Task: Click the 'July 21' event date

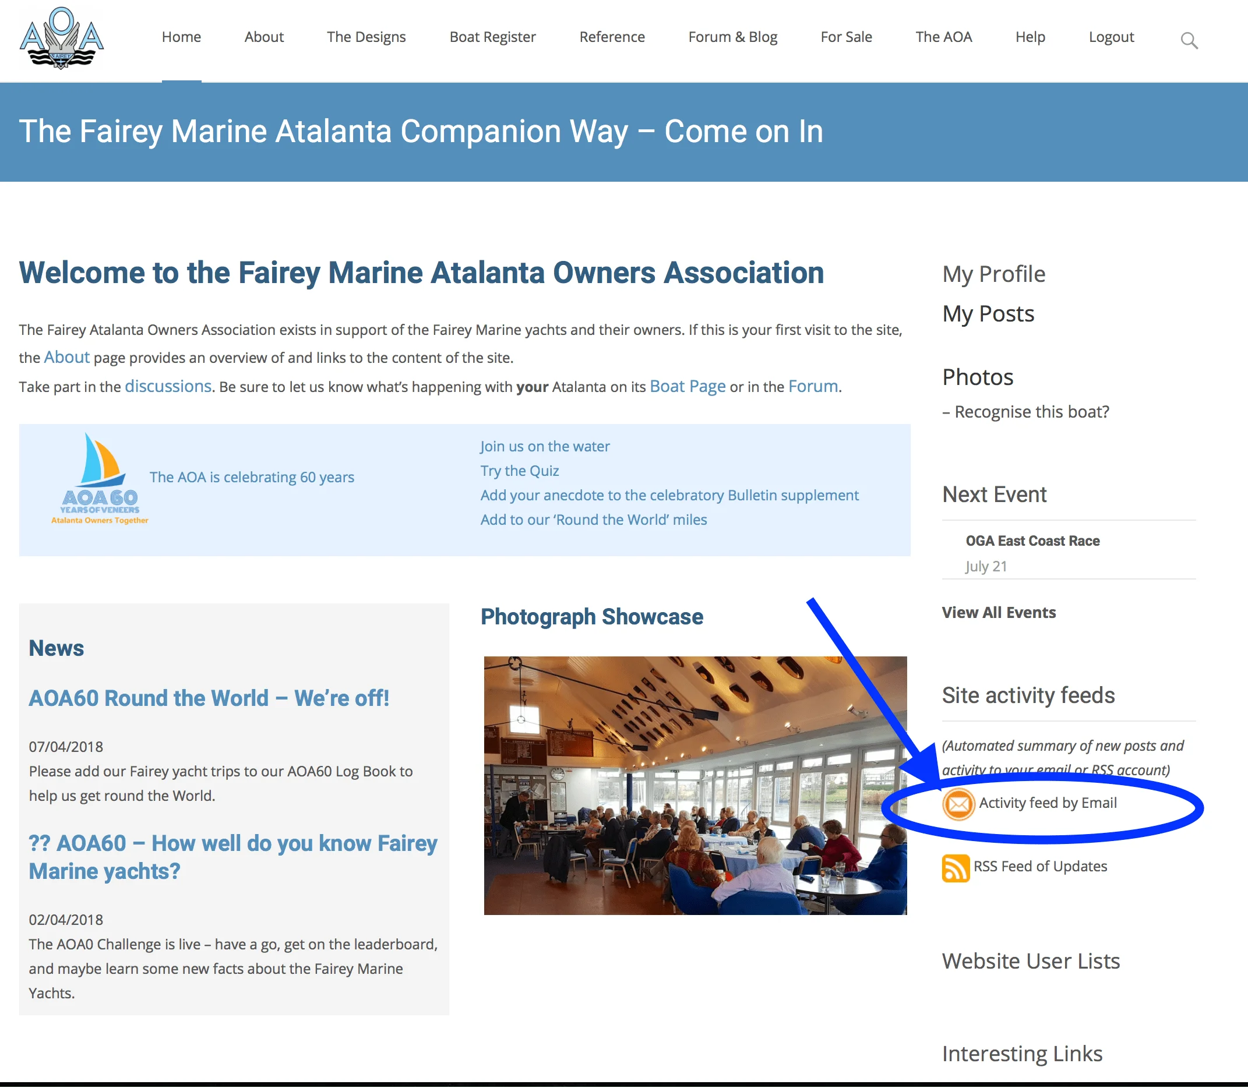Action: pyautogui.click(x=986, y=567)
